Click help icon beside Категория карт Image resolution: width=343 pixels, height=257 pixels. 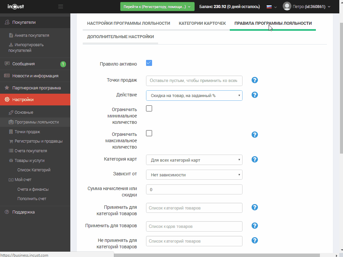pyautogui.click(x=255, y=159)
